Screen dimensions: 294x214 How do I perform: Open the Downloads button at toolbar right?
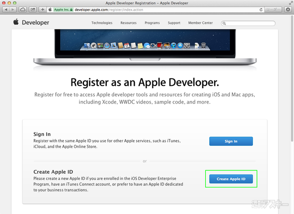[288, 9]
